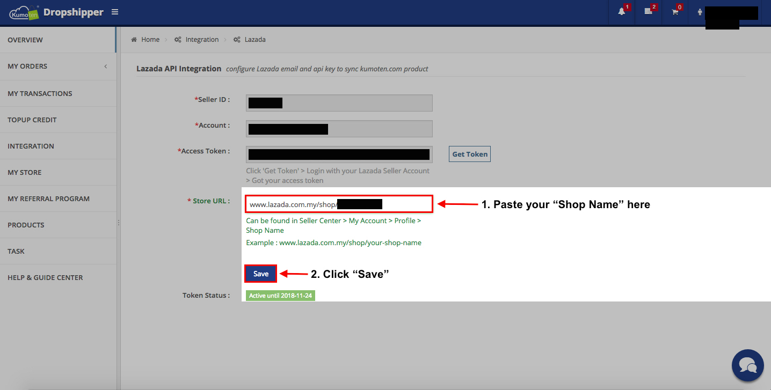Open the bell notifications icon

click(622, 12)
